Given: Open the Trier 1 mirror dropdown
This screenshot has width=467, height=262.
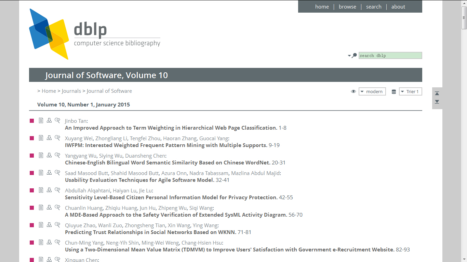Looking at the screenshot, I should (x=411, y=91).
